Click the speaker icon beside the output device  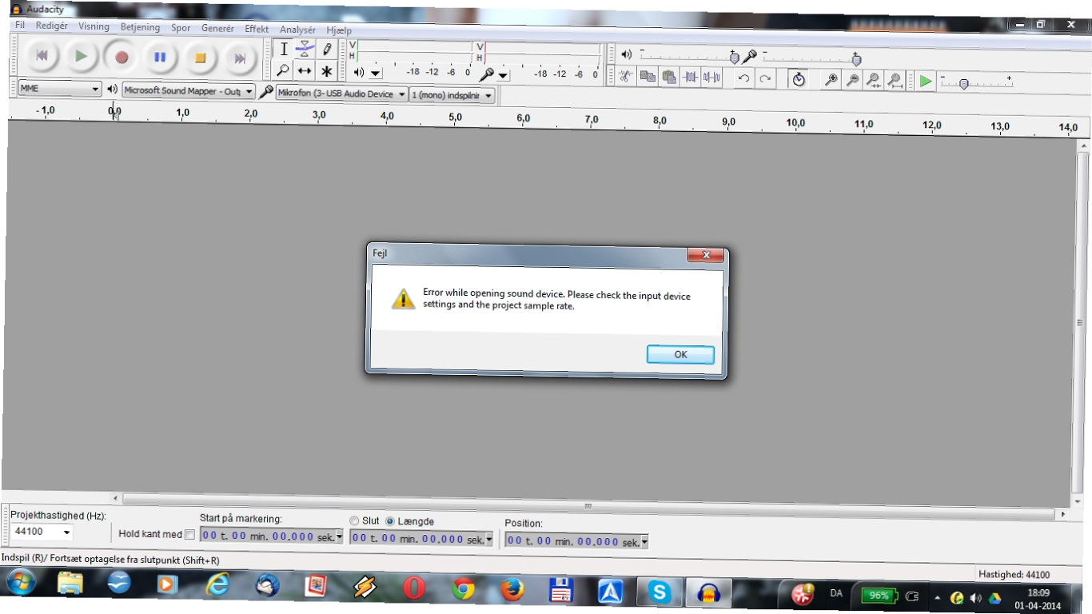click(x=112, y=90)
